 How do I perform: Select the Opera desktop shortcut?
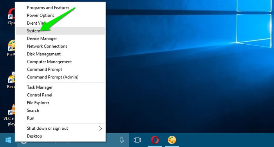(x=11, y=16)
